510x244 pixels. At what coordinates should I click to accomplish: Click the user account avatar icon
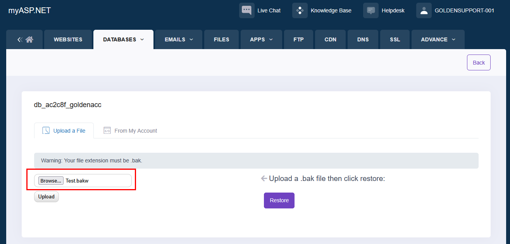424,10
